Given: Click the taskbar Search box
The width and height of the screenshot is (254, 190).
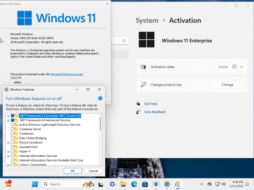Looking at the screenshot, I should [68, 184].
